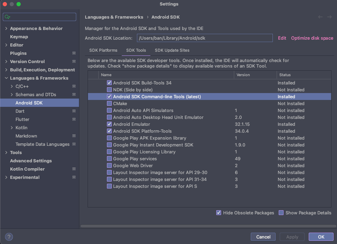Click project-level icon next to Version Control
This screenshot has width=337, height=244.
coord(74,61)
